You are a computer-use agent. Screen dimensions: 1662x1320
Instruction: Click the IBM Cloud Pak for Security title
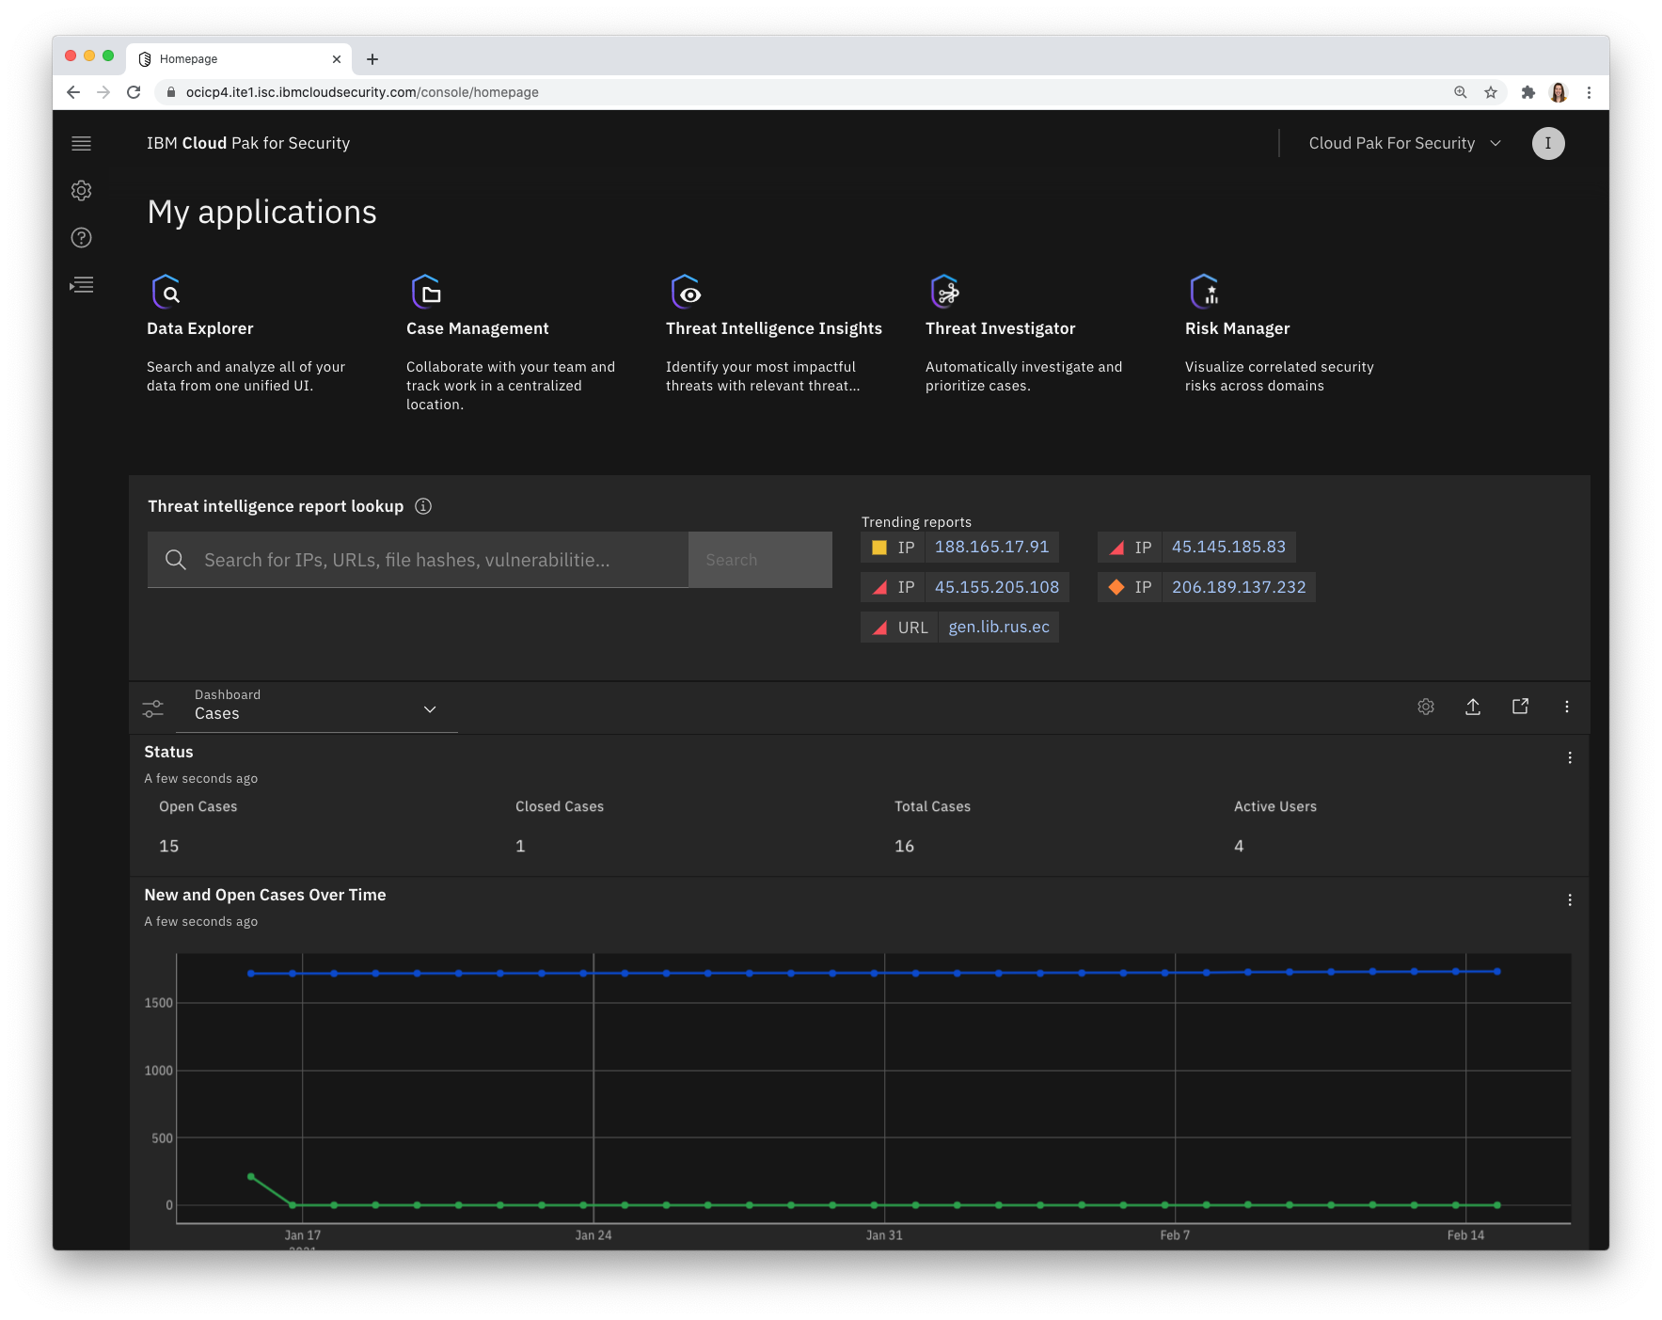tap(248, 143)
